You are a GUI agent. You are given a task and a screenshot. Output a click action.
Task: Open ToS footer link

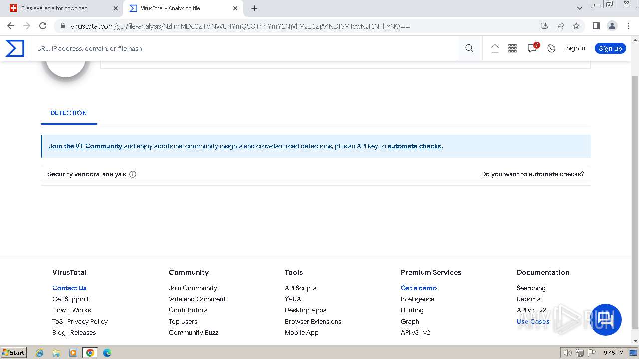pos(58,322)
